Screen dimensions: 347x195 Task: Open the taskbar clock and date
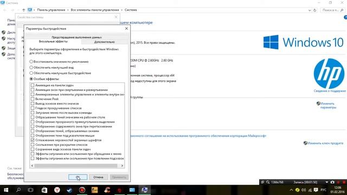338,190
